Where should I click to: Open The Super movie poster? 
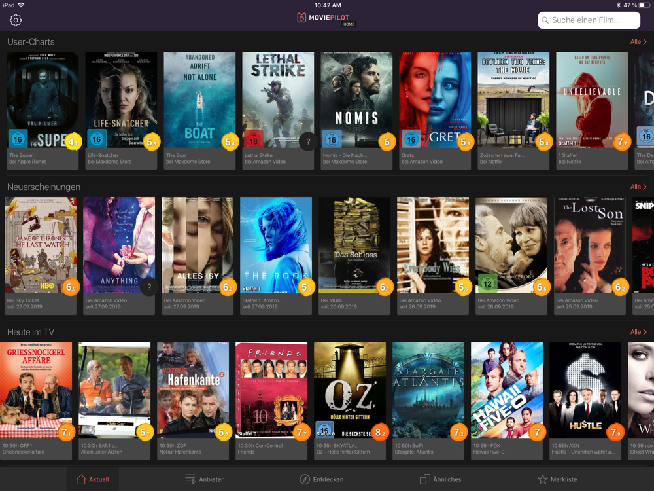[43, 100]
